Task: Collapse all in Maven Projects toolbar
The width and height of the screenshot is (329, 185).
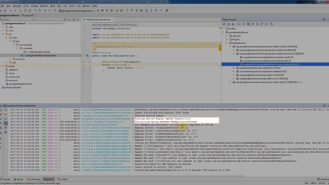Action: [266, 24]
